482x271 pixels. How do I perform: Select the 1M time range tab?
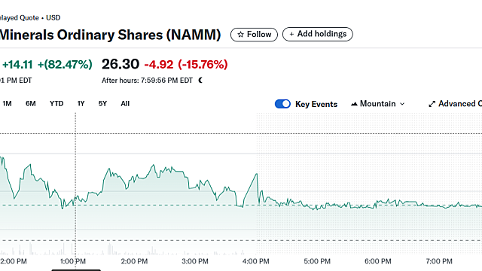point(7,104)
